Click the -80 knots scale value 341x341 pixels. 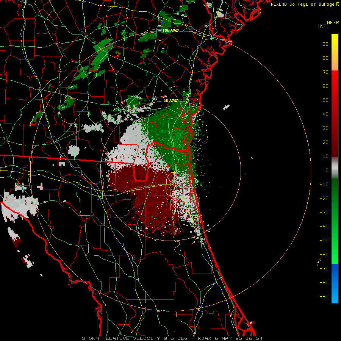click(324, 283)
